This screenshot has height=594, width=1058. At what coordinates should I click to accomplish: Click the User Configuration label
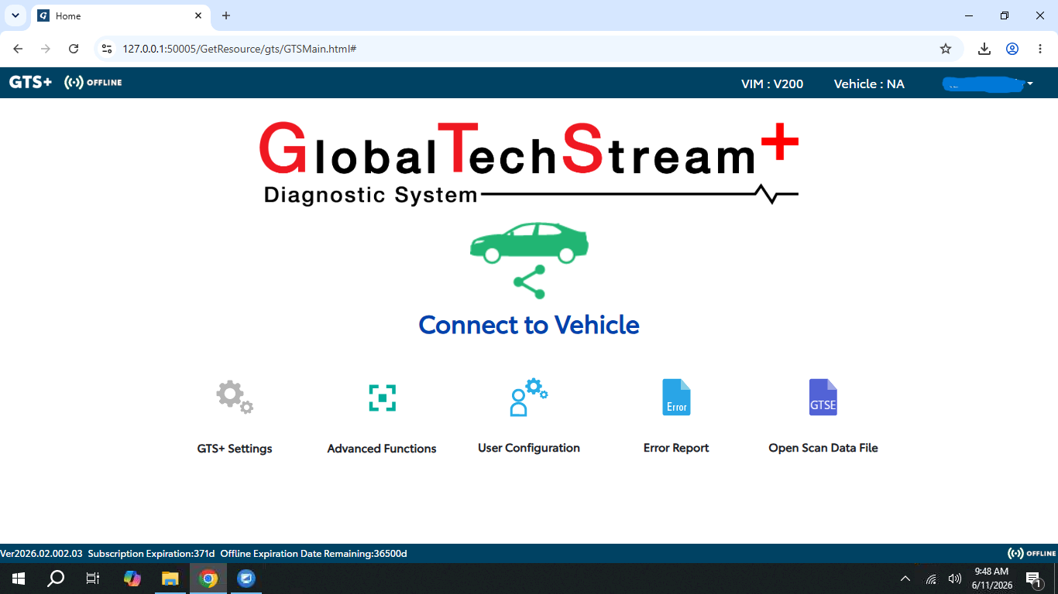tap(529, 448)
